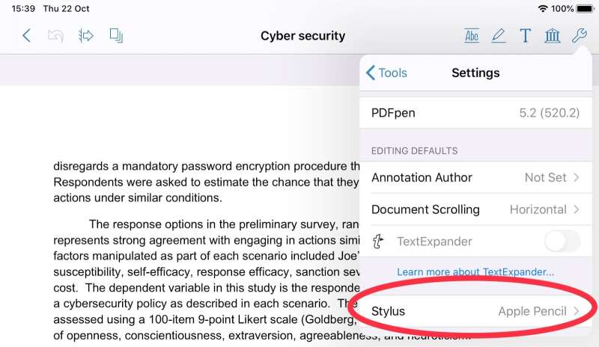Image resolution: width=599 pixels, height=347 pixels.
Task: Select the text T tool
Action: coord(525,35)
